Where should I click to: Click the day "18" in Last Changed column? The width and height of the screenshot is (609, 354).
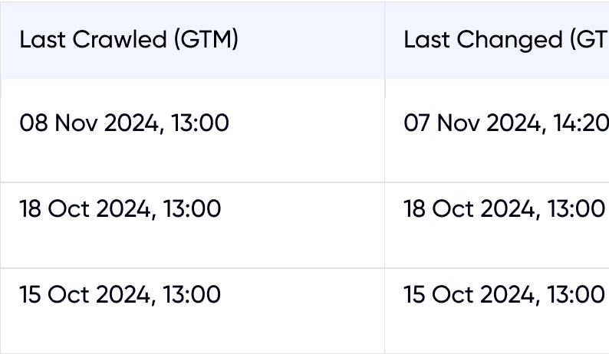[416, 208]
